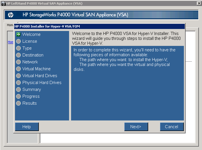Click the grey circle beside Virtual Hard Drives
202x150 pixels.
coord(18,76)
